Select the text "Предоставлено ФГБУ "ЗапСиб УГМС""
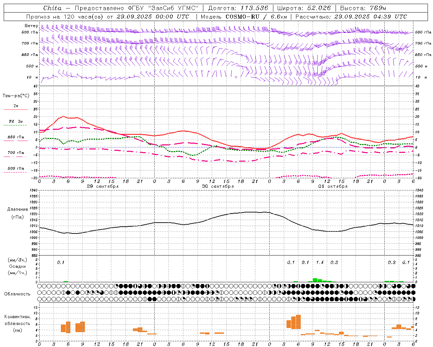Screen dimensions: 433x347 pos(136,8)
